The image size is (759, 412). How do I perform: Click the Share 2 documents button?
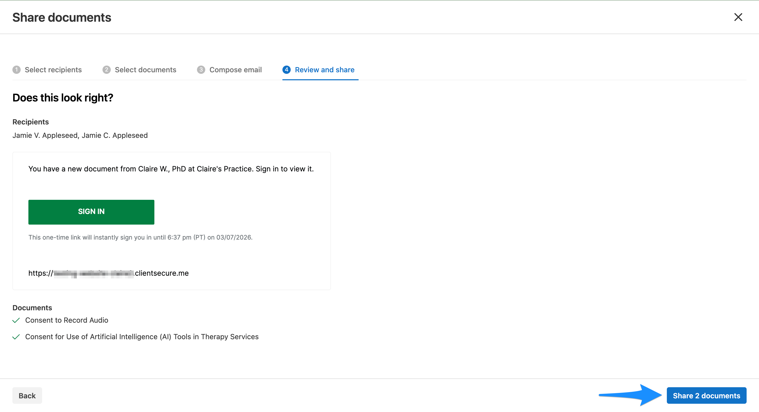tap(706, 395)
